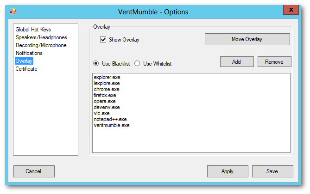Go to Notifications settings
310x194 pixels.
[29, 53]
